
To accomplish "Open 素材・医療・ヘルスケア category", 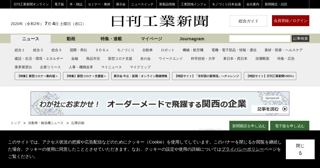I will click(283, 50).
